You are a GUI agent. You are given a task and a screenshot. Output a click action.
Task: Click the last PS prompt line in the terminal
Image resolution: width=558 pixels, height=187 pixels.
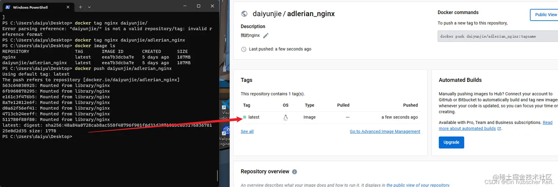tap(37, 136)
